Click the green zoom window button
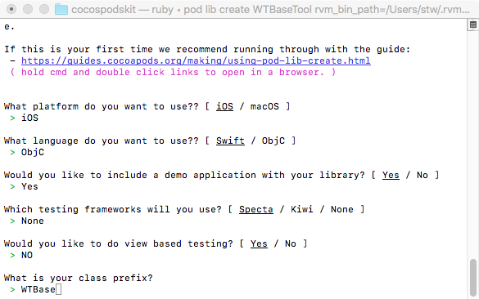Image resolution: width=479 pixels, height=299 pixels. click(x=44, y=9)
